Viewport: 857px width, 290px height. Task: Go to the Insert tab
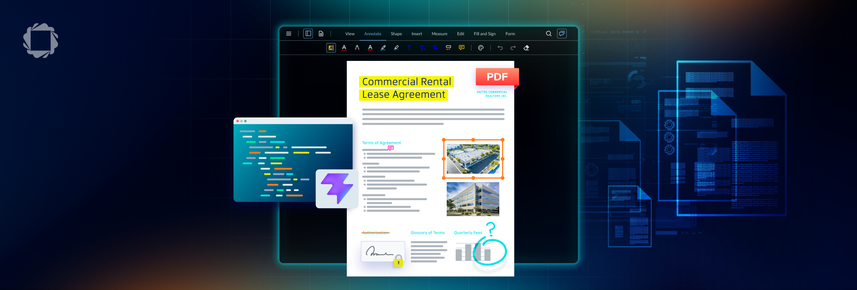[x=417, y=34]
